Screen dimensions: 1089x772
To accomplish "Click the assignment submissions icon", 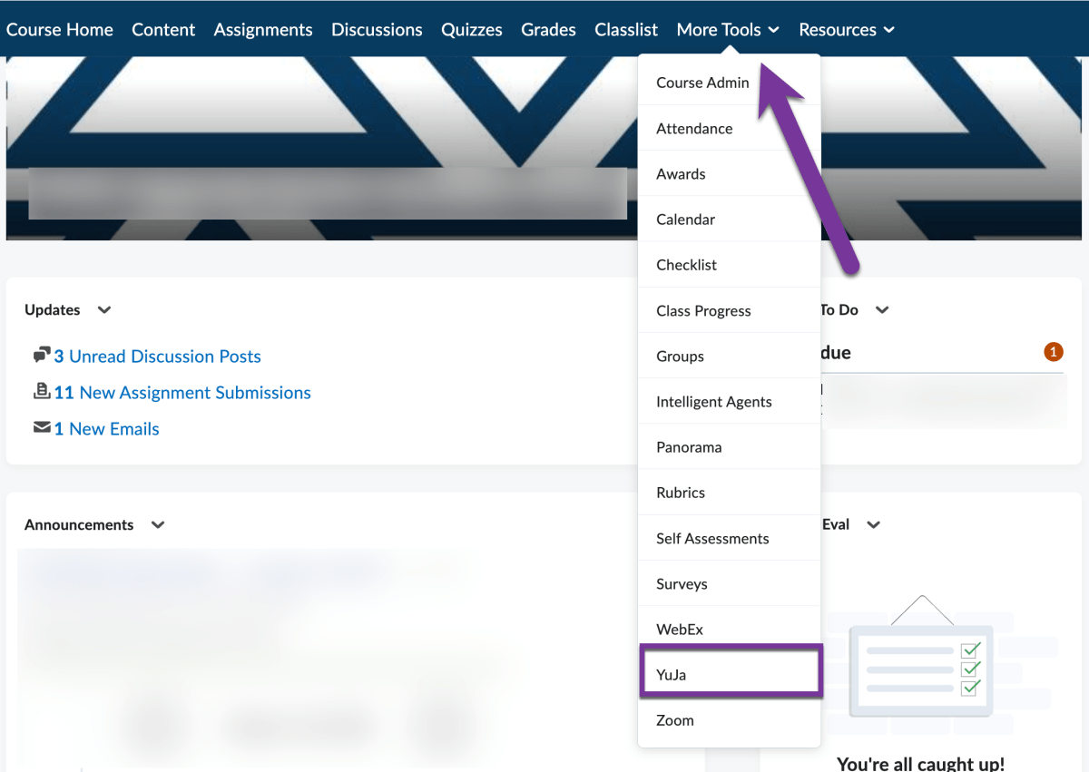I will pos(42,392).
